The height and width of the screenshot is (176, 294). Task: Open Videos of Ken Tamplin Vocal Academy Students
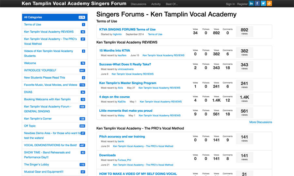tap(49, 54)
